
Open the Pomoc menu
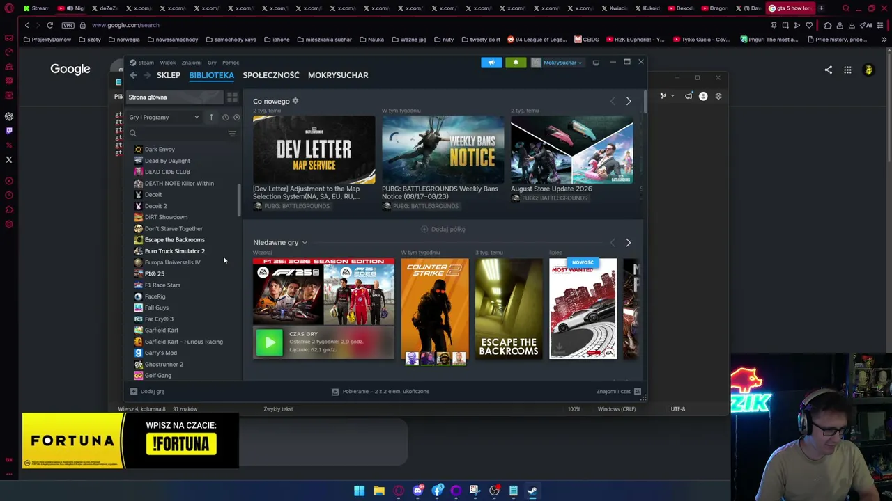pos(231,63)
